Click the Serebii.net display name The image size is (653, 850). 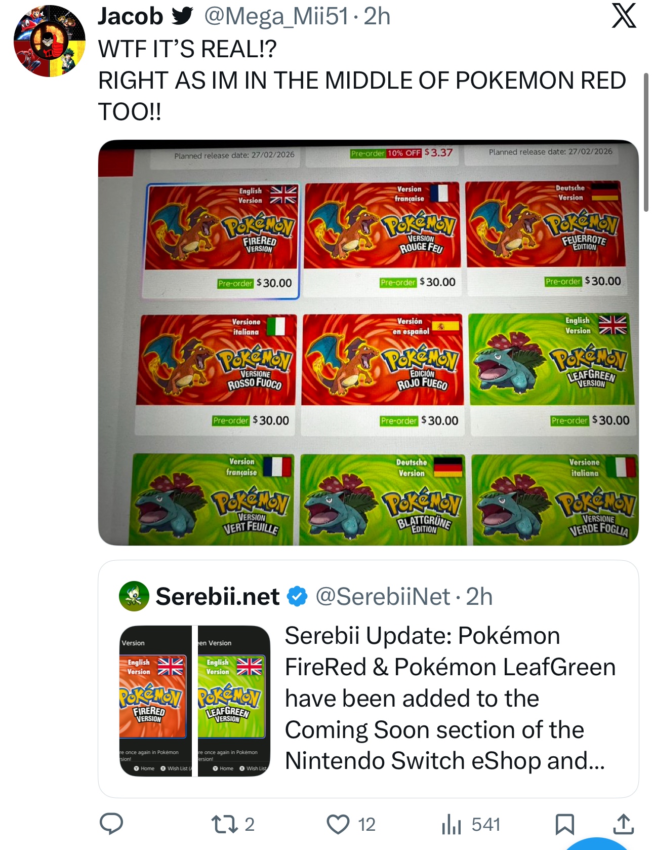(218, 596)
